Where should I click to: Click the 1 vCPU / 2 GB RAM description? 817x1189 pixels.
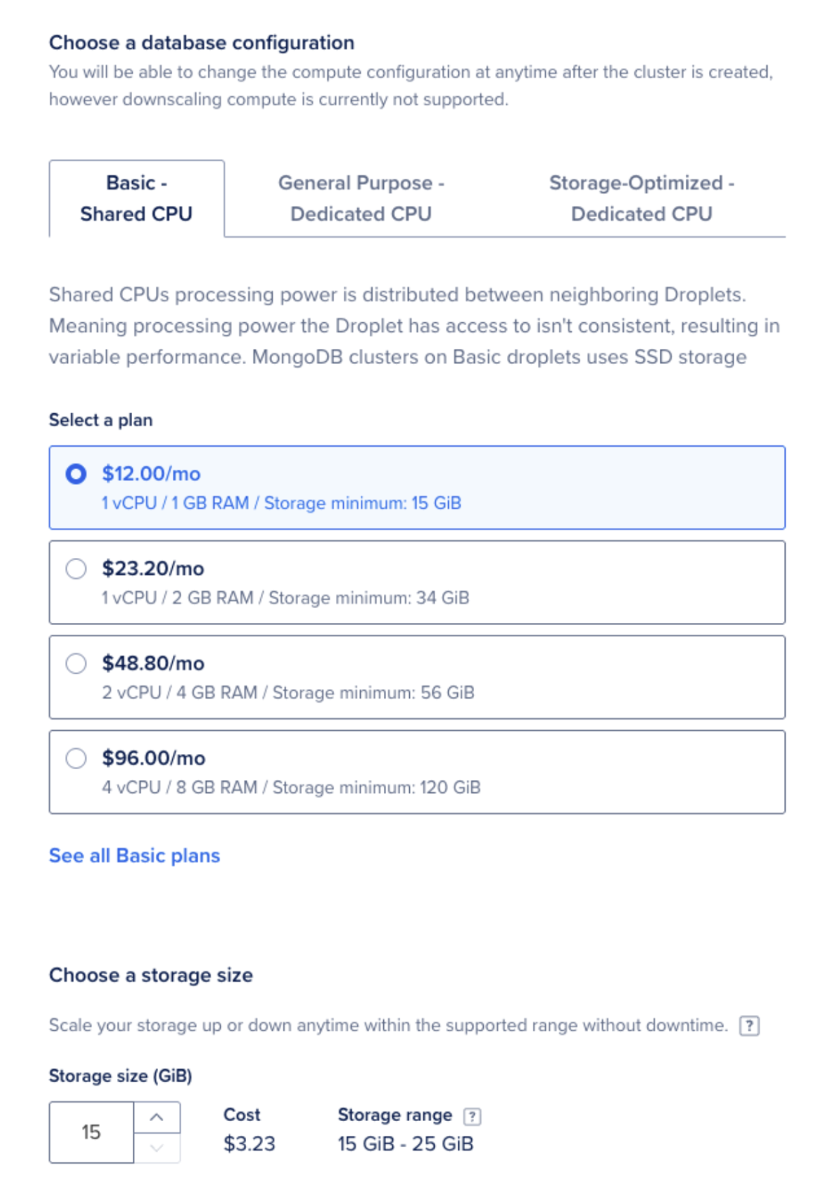(x=286, y=597)
